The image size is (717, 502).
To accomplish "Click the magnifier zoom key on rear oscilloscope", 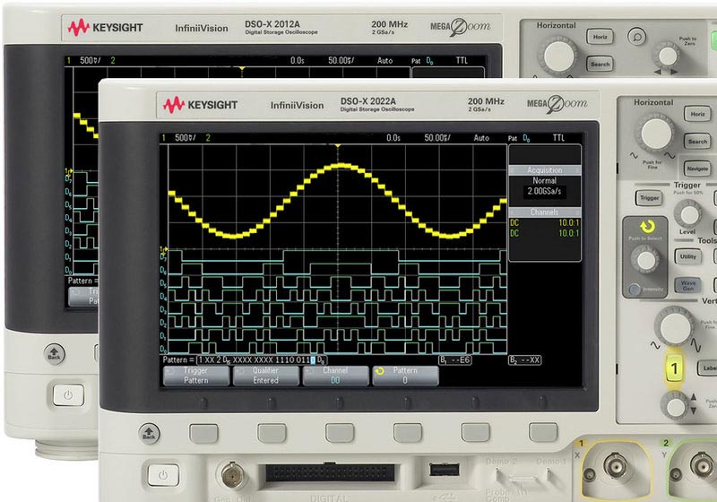I will coord(636,36).
